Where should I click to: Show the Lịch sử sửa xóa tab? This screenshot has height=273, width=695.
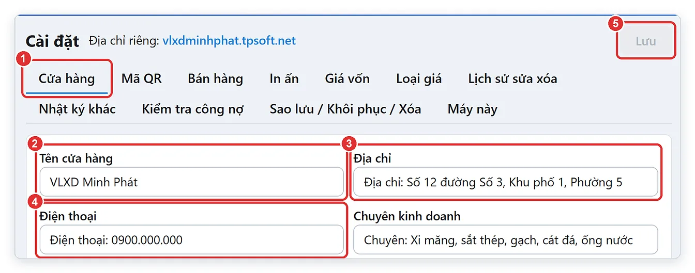pos(512,78)
